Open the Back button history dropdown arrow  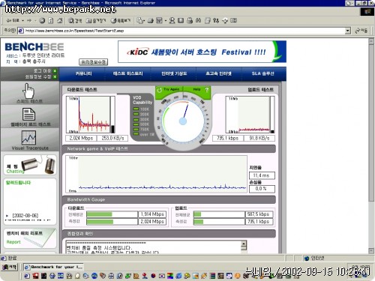pyautogui.click(x=22, y=20)
